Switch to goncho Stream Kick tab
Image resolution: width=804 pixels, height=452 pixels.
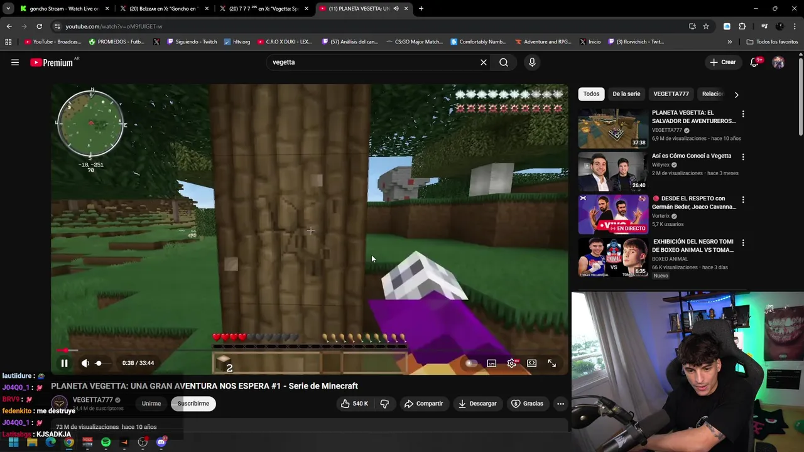65,9
